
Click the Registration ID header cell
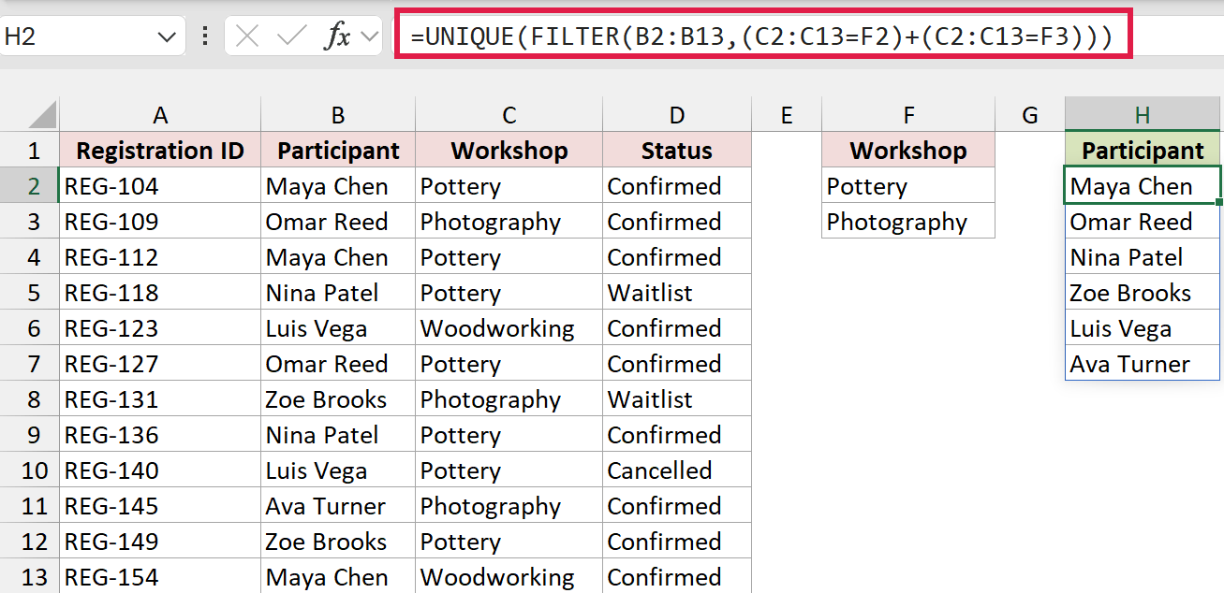pos(160,151)
